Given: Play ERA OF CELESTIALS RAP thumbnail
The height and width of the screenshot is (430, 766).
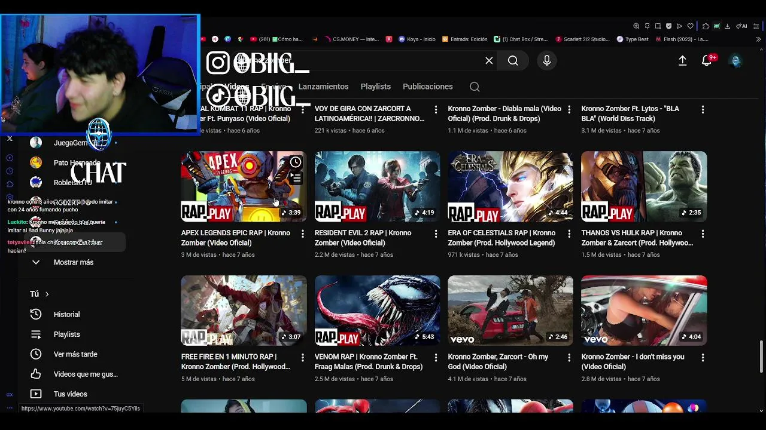Looking at the screenshot, I should (x=510, y=186).
